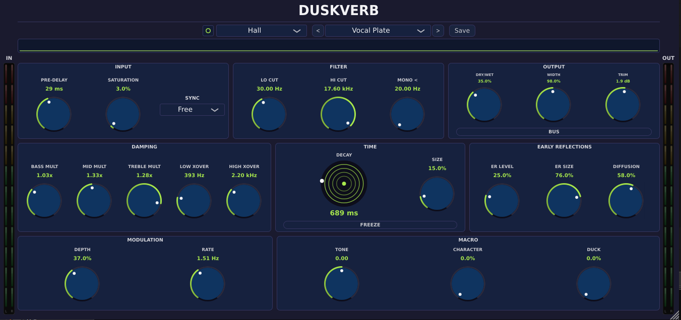Click the 20.00 Hz mono value
The height and width of the screenshot is (320, 681).
click(407, 89)
